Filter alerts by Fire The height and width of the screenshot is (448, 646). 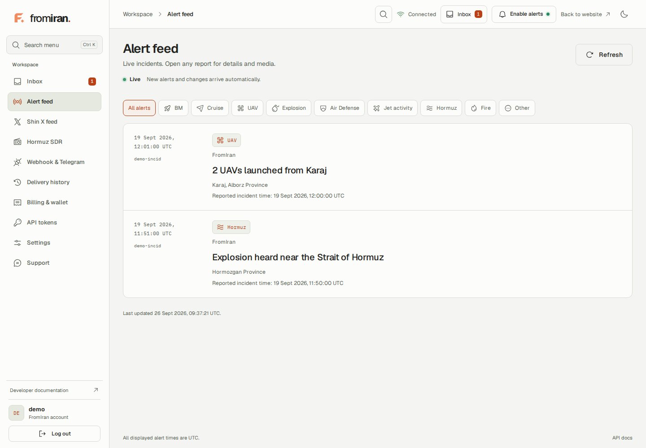click(x=480, y=108)
